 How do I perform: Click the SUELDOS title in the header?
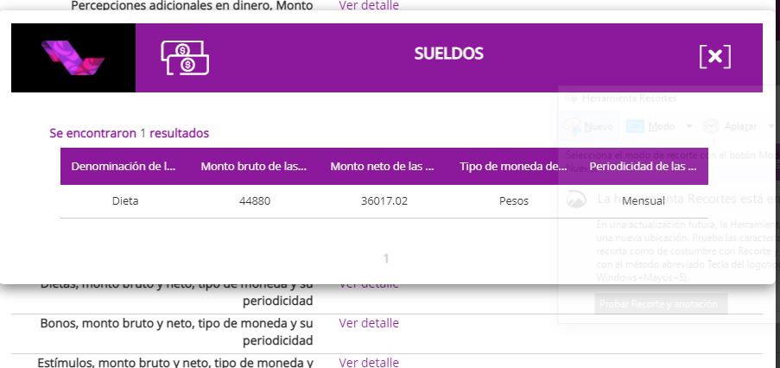tap(448, 54)
